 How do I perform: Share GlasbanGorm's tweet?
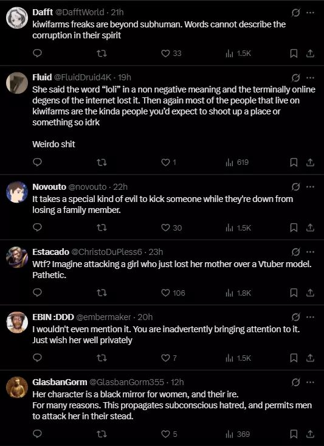coord(311,434)
